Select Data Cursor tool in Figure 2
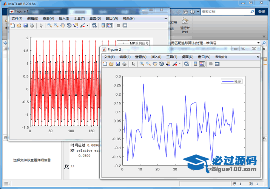The image size is (270, 189). [168, 64]
